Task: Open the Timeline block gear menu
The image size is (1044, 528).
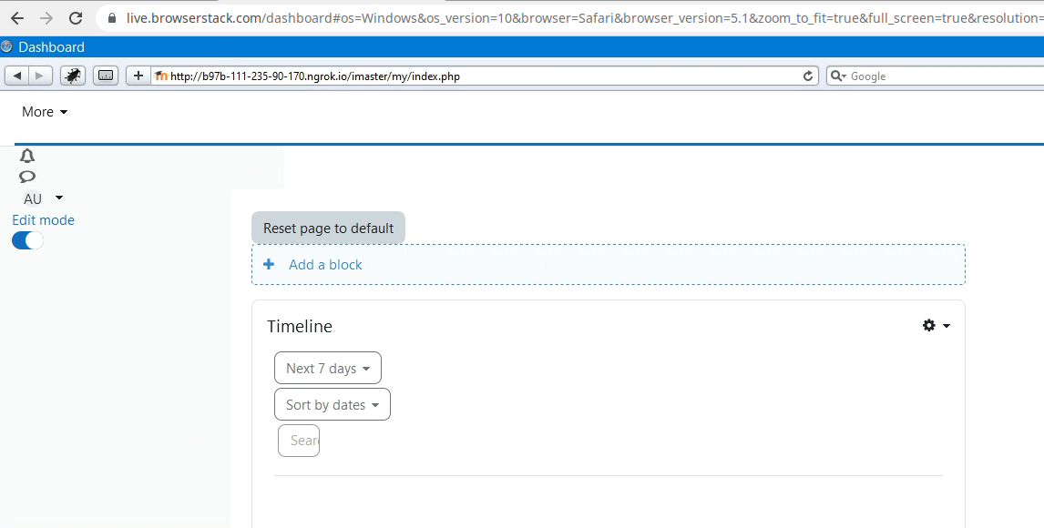Action: [937, 325]
